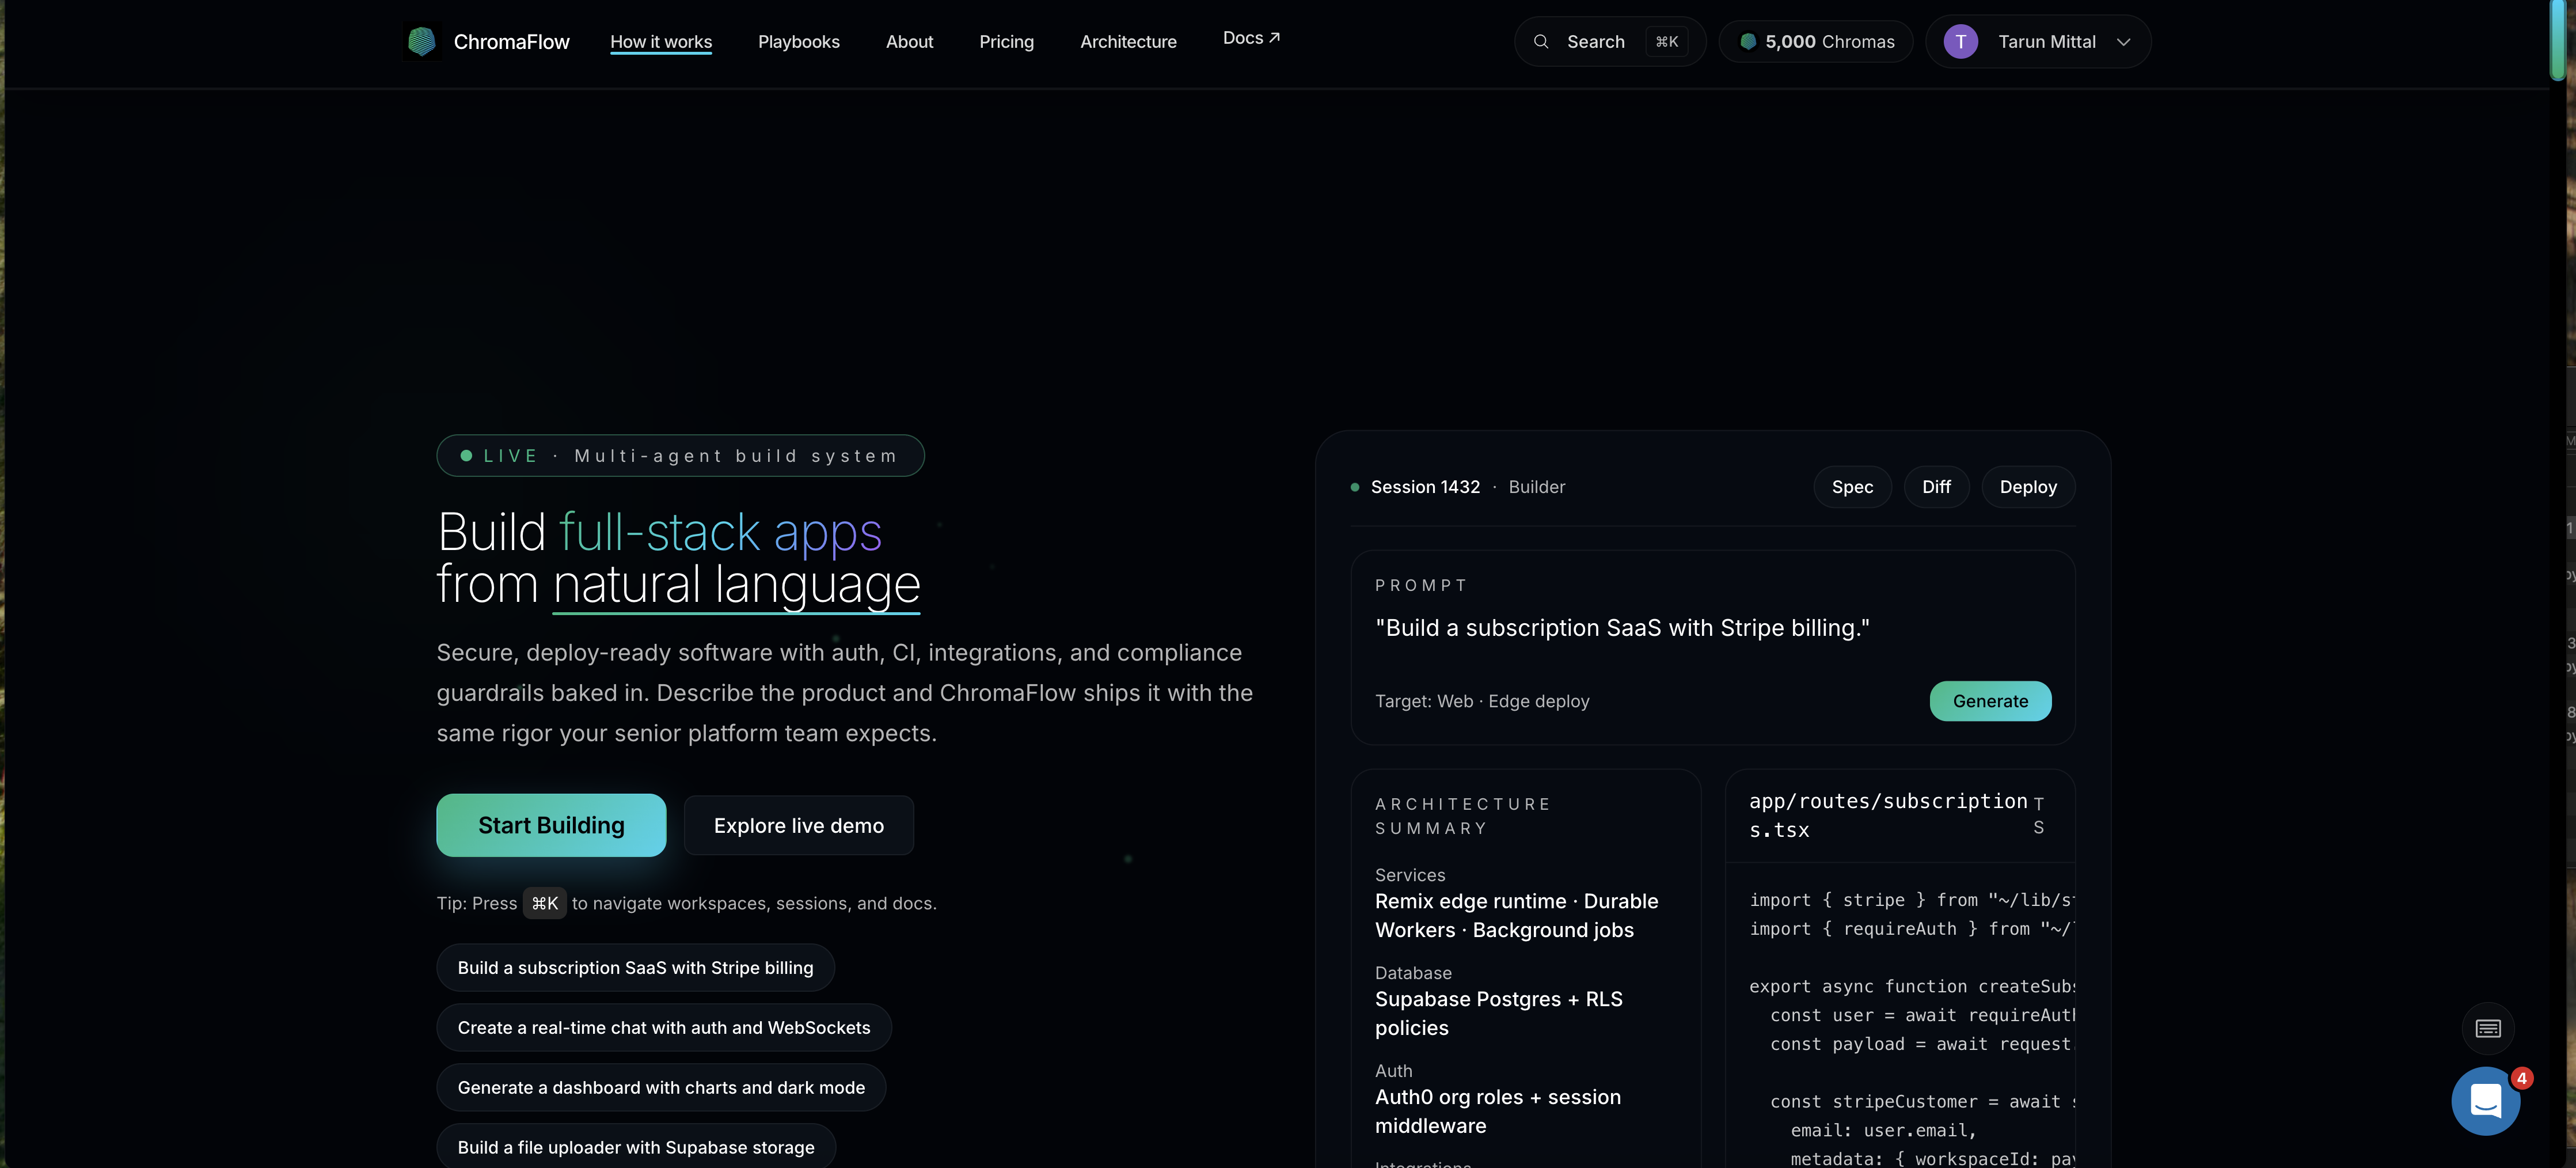Click the search magnifier icon

pos(1541,42)
